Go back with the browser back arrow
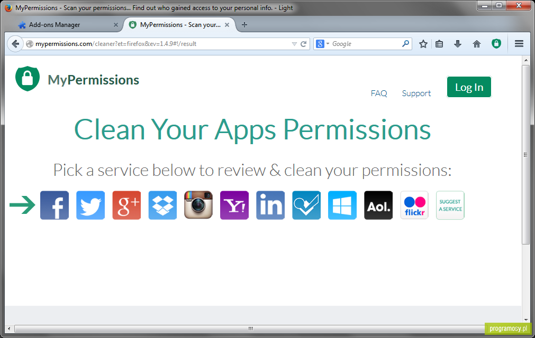 [x=15, y=43]
